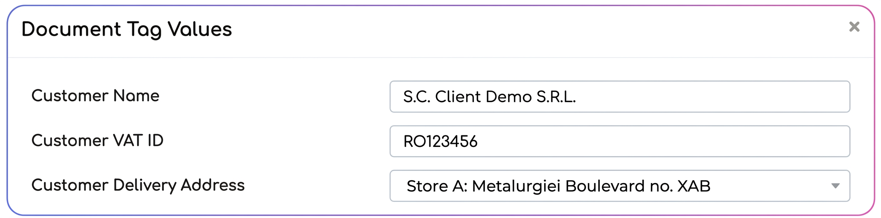The height and width of the screenshot is (218, 881).
Task: Open the Store A: Metalurgiei Boulevard combo box
Action: coord(620,186)
